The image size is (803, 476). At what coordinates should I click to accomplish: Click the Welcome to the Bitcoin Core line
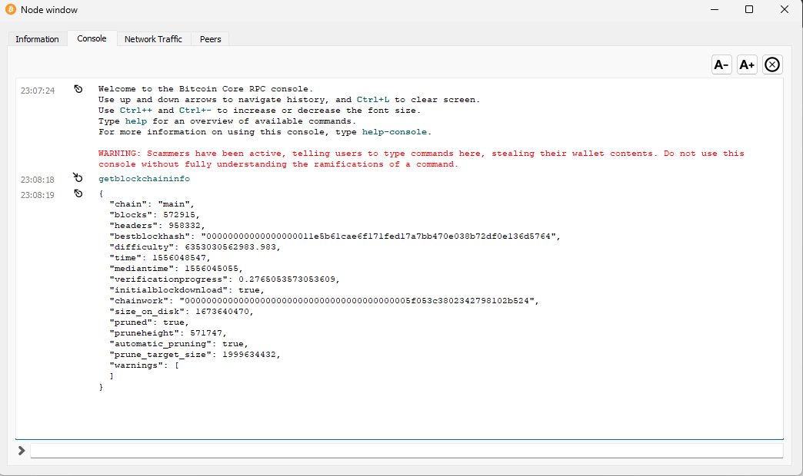click(x=205, y=89)
